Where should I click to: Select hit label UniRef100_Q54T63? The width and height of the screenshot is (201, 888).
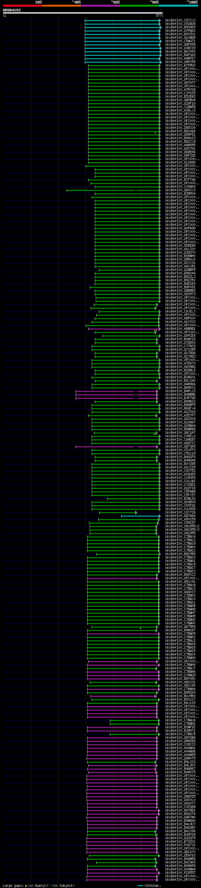point(180,855)
